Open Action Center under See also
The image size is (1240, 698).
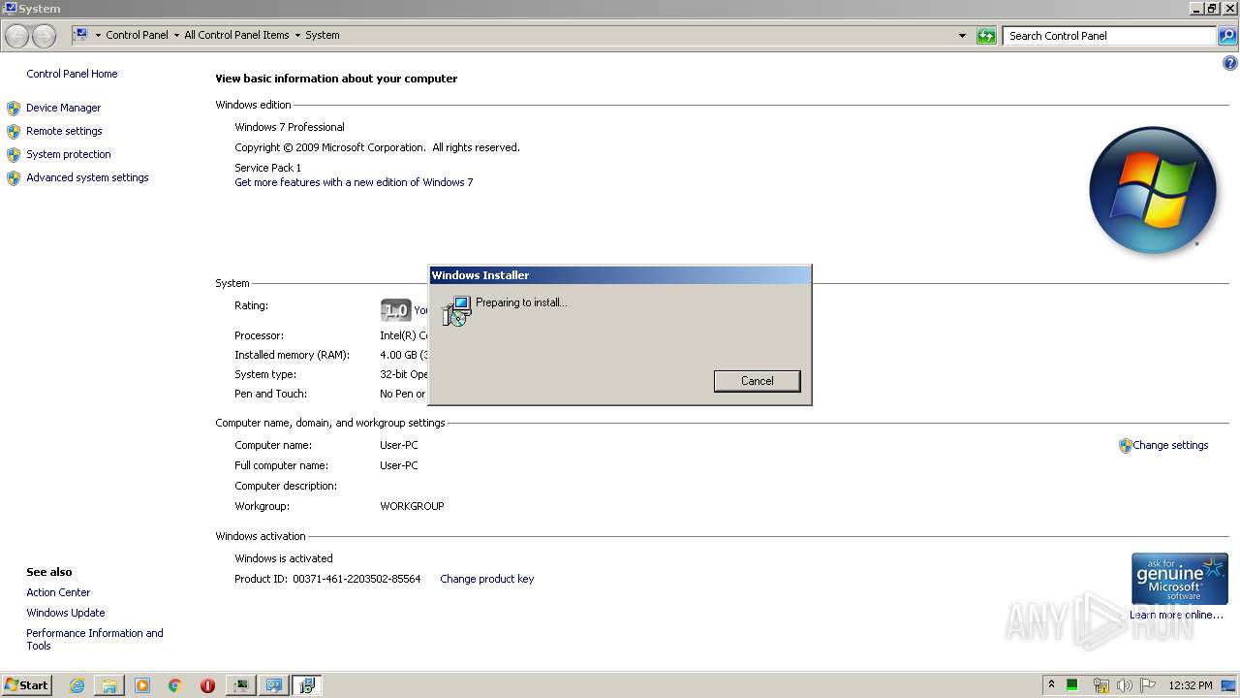(58, 592)
